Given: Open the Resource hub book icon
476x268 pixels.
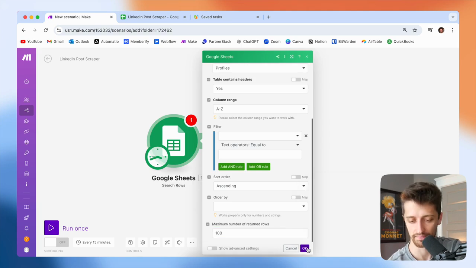Looking at the screenshot, I should click(x=26, y=207).
